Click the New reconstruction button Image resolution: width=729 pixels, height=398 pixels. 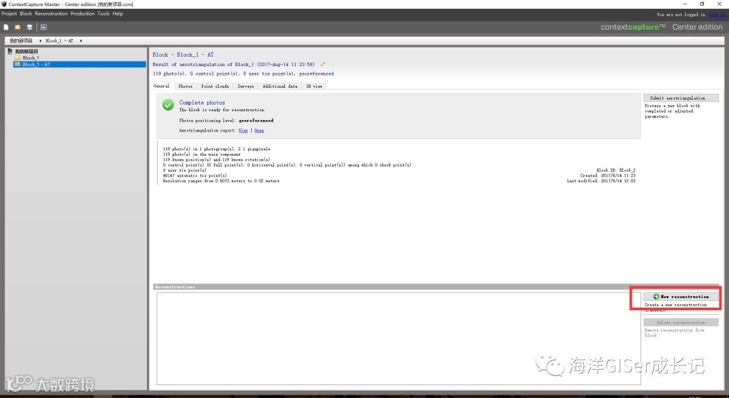pos(680,296)
